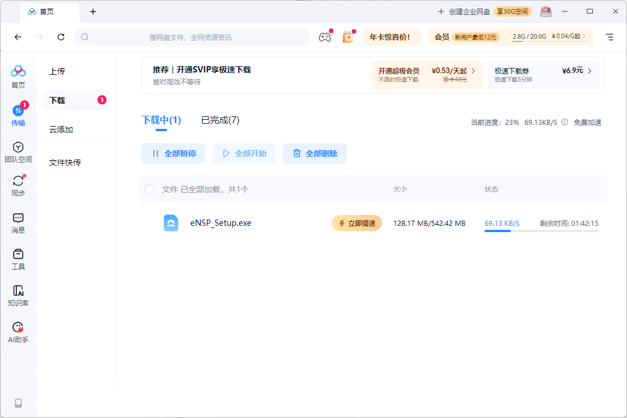Click the 剩余时间: 01:42:15 text
Viewport: 627px width, 418px height.
coord(569,223)
